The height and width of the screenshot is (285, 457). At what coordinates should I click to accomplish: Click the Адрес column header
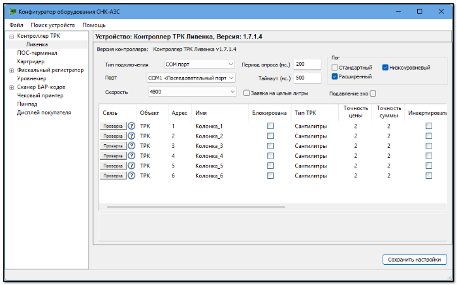(180, 113)
